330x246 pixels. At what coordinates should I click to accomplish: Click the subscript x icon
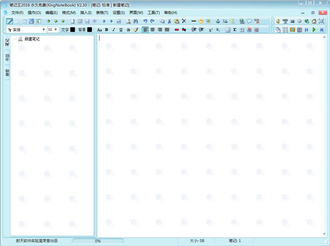[x=218, y=30]
